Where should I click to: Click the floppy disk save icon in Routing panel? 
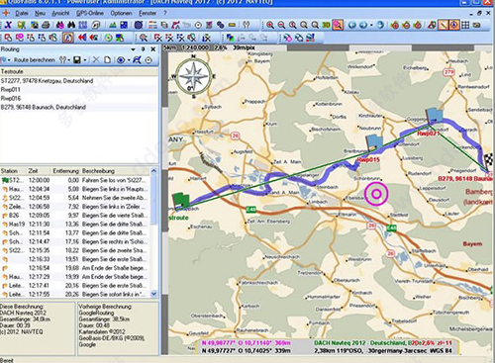tap(77, 60)
